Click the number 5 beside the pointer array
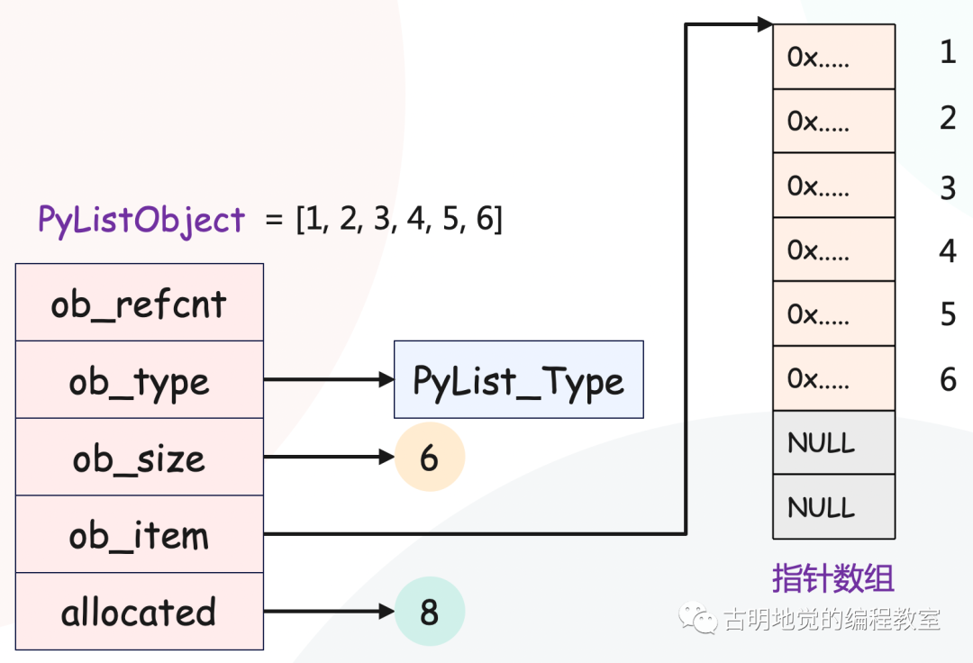Image resolution: width=973 pixels, height=663 pixels. coord(948,313)
